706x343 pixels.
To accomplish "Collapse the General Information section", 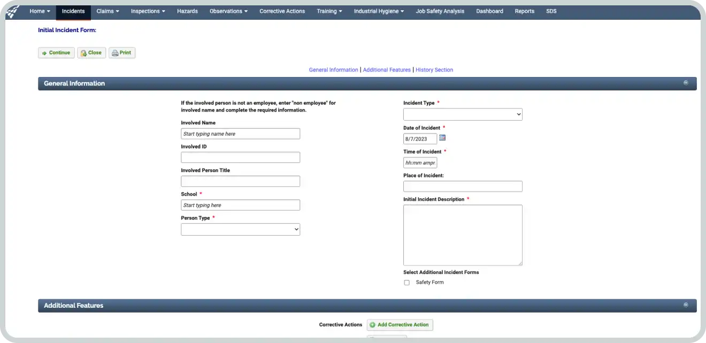I will click(x=686, y=83).
